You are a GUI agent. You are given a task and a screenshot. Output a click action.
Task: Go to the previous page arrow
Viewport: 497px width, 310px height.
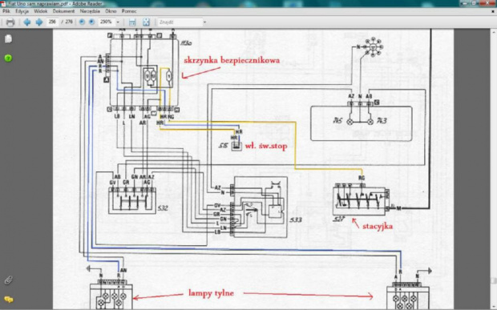[27, 22]
